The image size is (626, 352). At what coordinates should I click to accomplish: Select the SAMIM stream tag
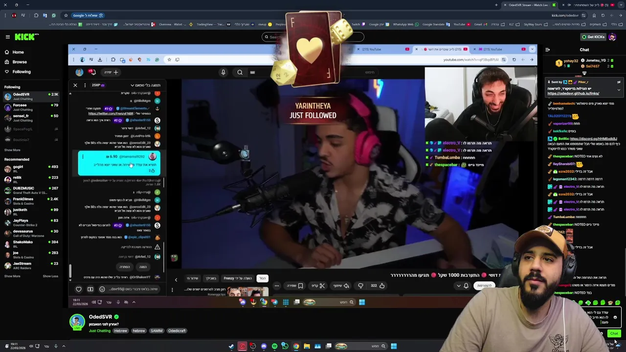(x=156, y=331)
